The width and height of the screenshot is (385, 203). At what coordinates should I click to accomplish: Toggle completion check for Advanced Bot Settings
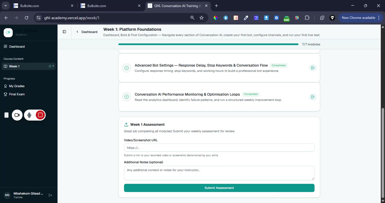tap(127, 68)
